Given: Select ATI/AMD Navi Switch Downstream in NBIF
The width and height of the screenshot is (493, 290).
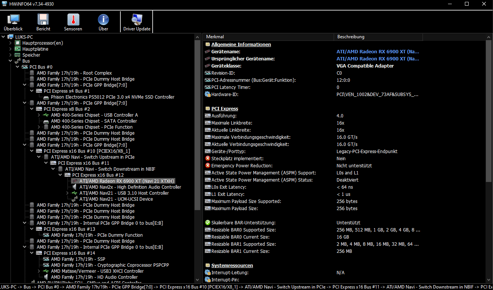Looking at the screenshot, I should [110, 169].
